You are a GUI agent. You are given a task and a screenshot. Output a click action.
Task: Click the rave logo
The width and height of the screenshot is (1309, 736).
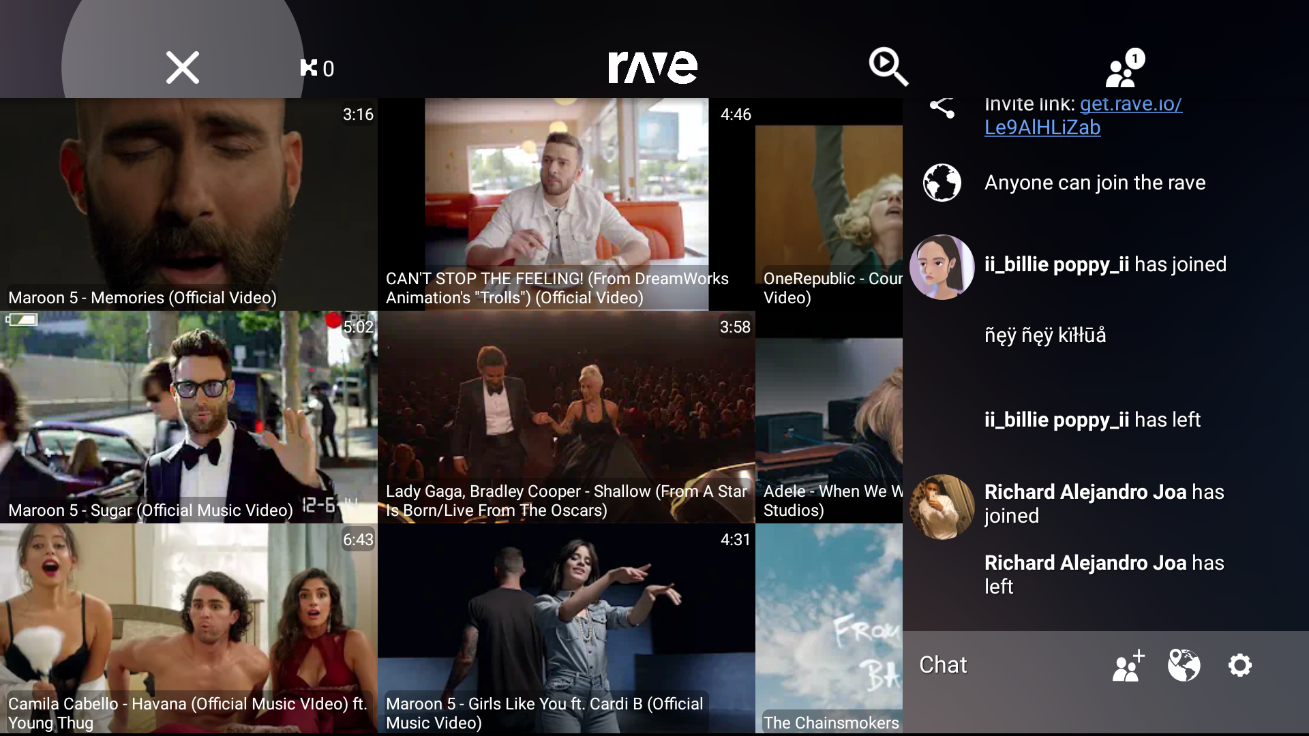point(652,67)
